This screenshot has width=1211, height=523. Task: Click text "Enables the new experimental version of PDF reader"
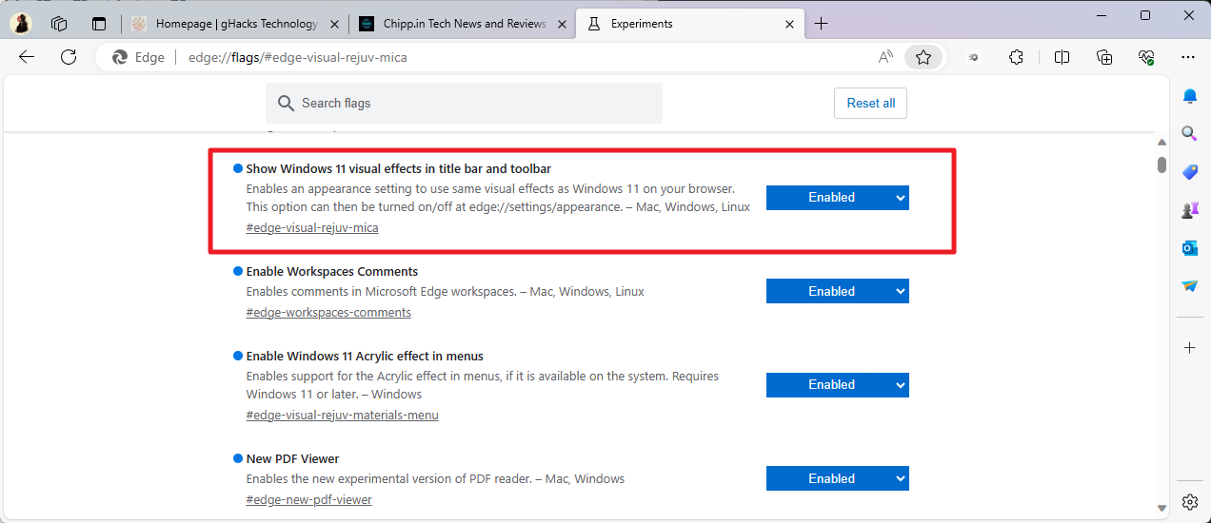[391, 479]
